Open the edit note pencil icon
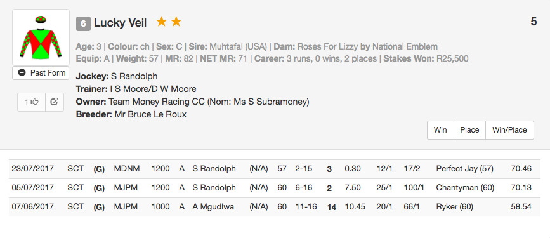This screenshot has width=550, height=238. (54, 102)
